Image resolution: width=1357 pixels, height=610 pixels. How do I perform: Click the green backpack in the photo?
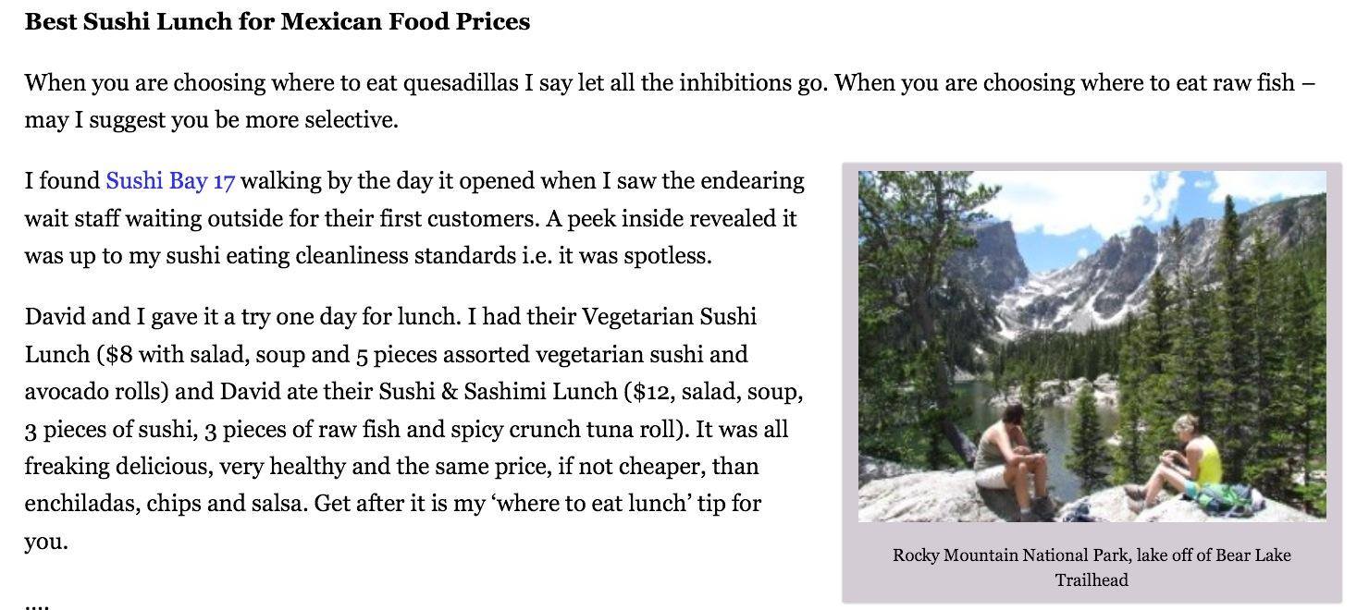pyautogui.click(x=1226, y=499)
